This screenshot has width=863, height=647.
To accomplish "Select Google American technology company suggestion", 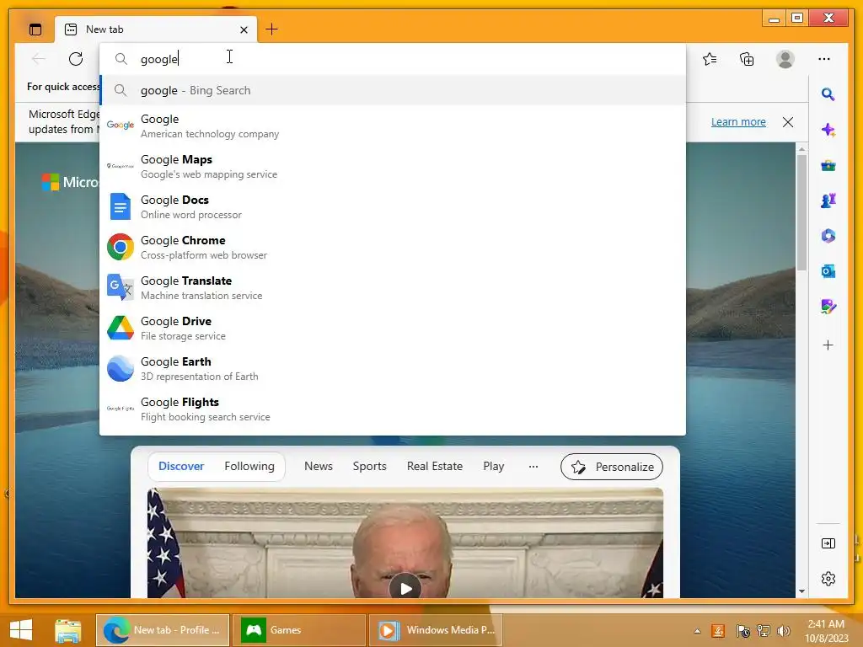I will (393, 126).
